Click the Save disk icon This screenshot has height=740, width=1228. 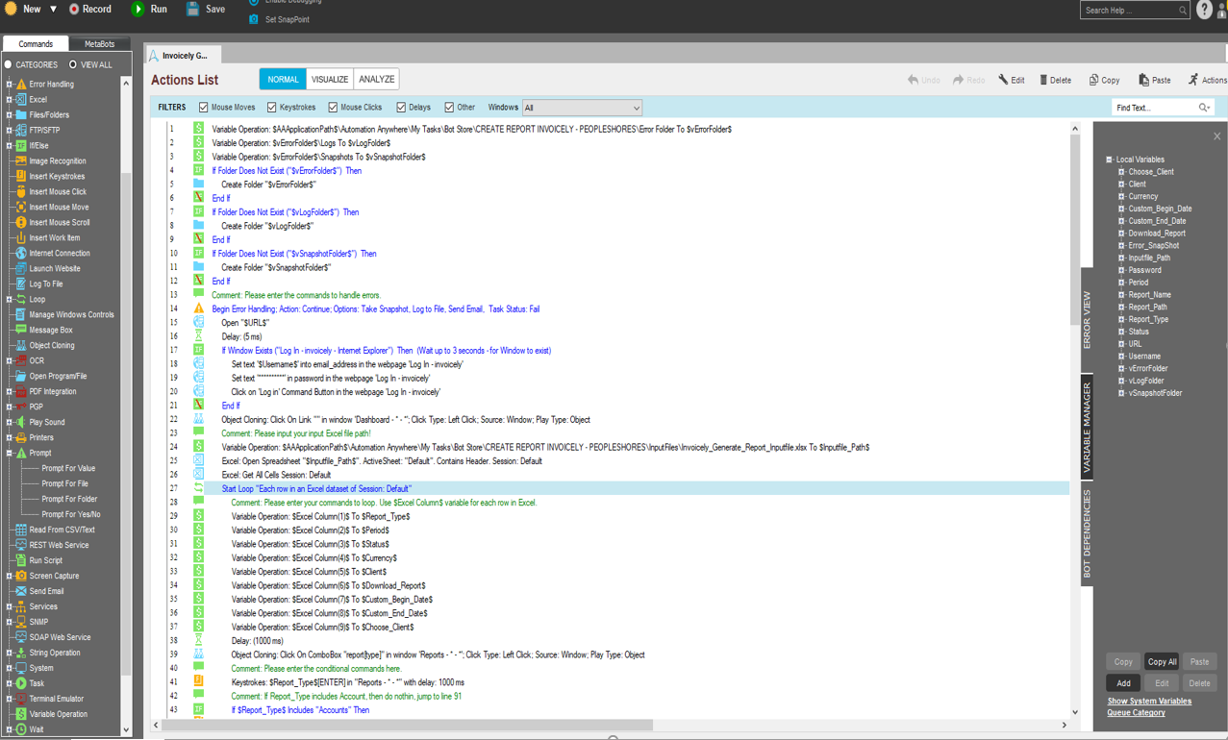click(192, 10)
